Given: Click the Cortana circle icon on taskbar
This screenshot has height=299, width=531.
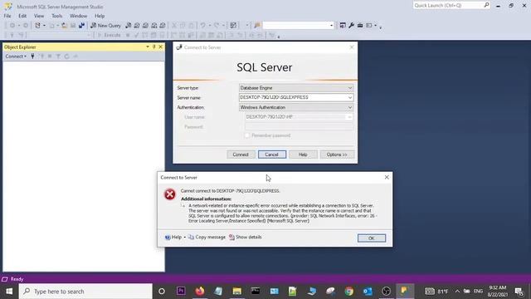Looking at the screenshot, I should 162,292.
